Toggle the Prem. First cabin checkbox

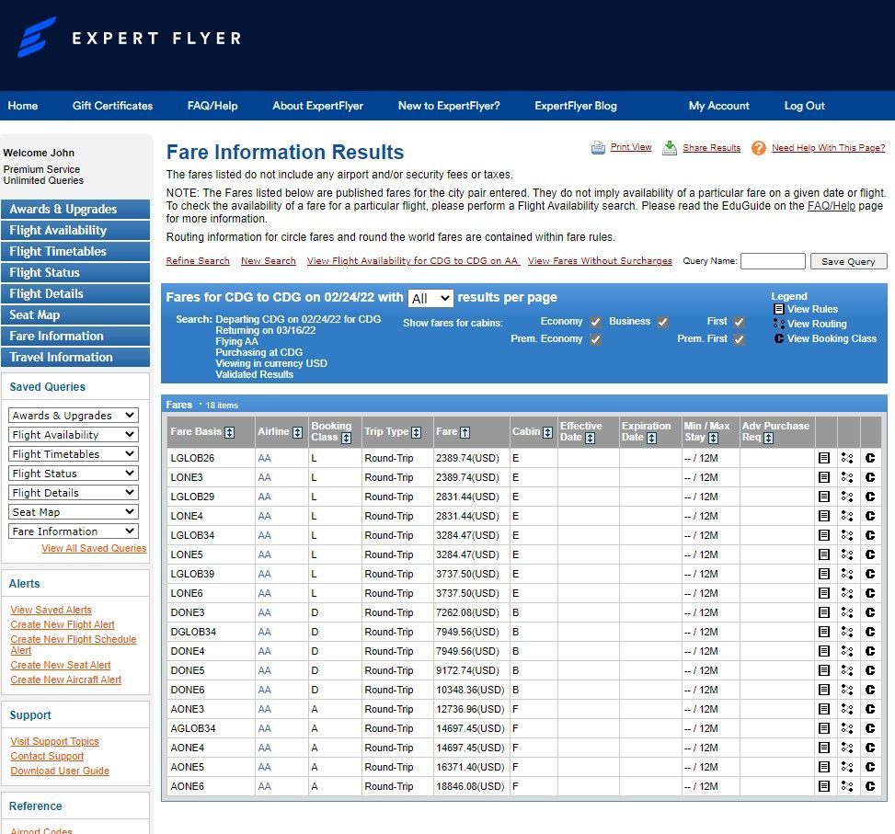740,339
